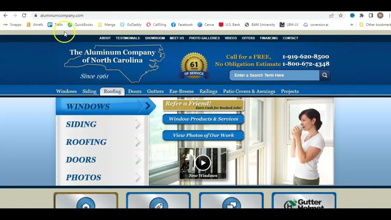This screenshot has width=391, height=220.
Task: Click View Photos of Our Work button
Action: click(203, 135)
